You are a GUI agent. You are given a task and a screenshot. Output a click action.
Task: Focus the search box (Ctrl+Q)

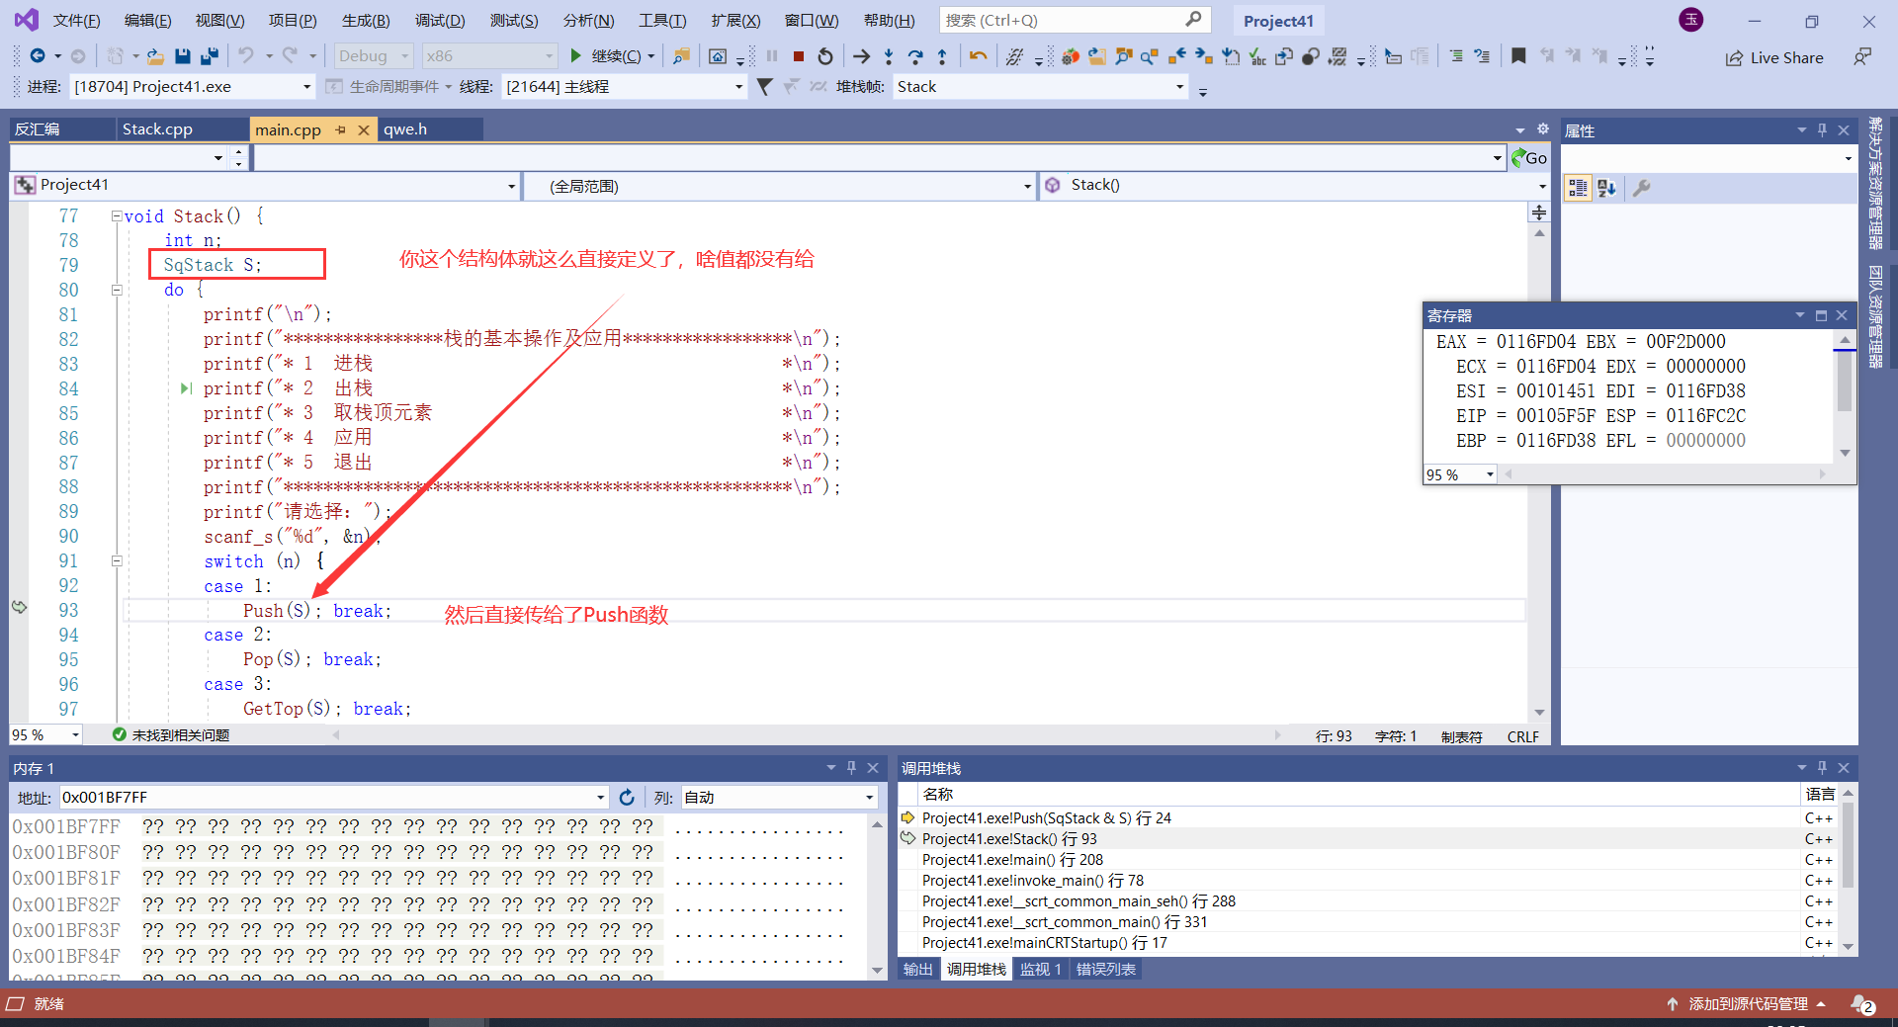1073,21
